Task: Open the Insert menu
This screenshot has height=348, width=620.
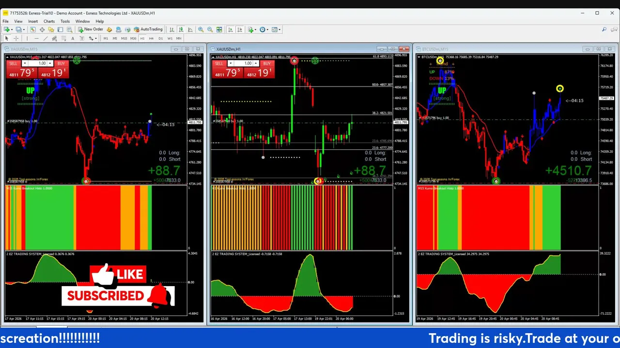Action: (x=33, y=21)
